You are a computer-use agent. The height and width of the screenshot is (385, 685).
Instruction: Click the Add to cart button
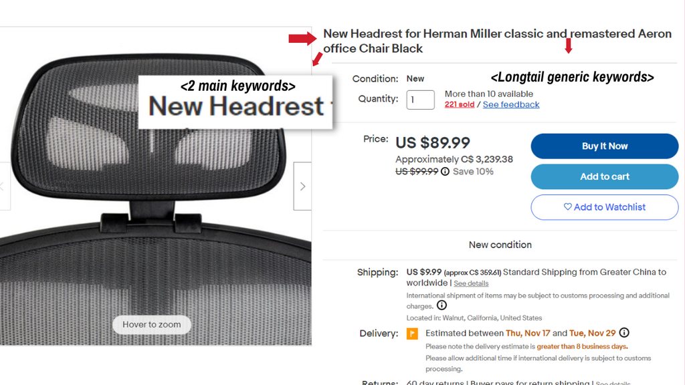605,176
